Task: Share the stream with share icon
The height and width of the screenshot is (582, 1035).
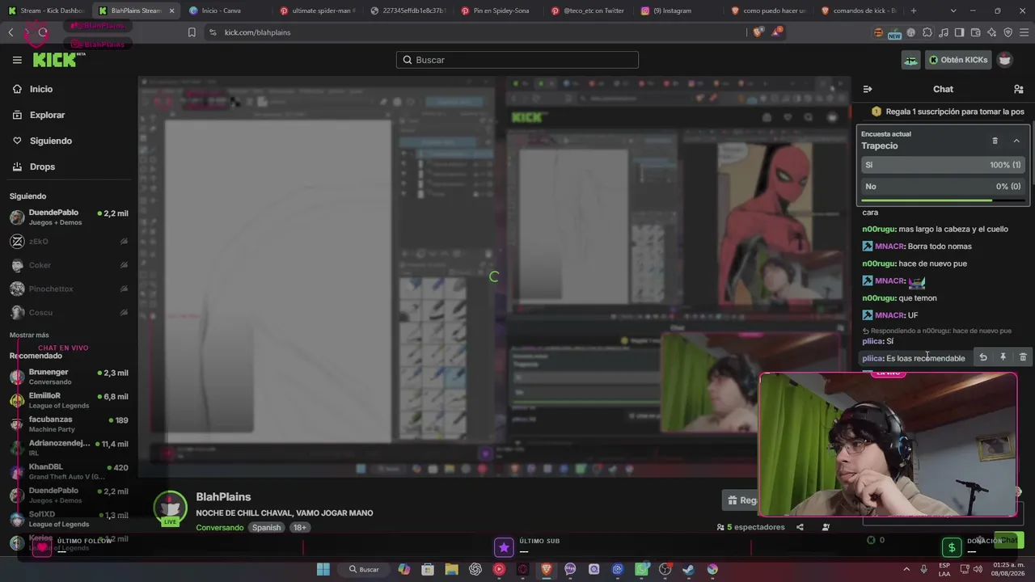Action: tap(800, 527)
